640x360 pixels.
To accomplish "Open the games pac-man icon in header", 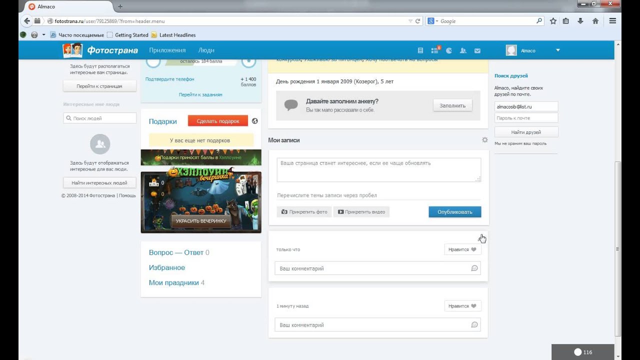I will click(x=449, y=50).
